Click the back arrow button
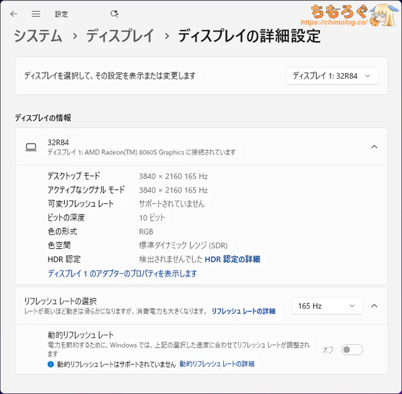The height and width of the screenshot is (394, 402). 14,14
